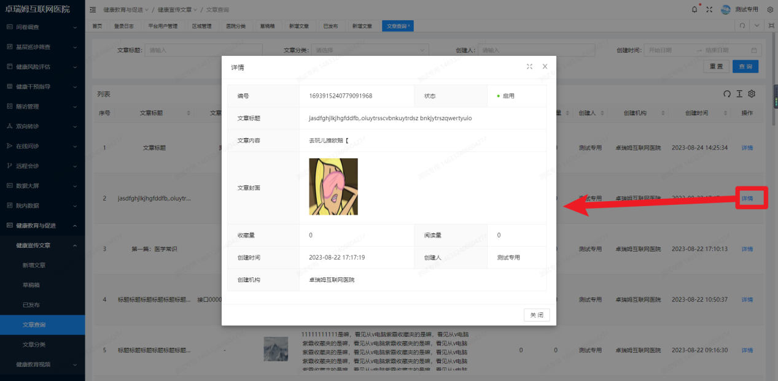Screen dimensions: 778x381
Task: Switch to the 登录日志 tab
Action: [x=125, y=26]
